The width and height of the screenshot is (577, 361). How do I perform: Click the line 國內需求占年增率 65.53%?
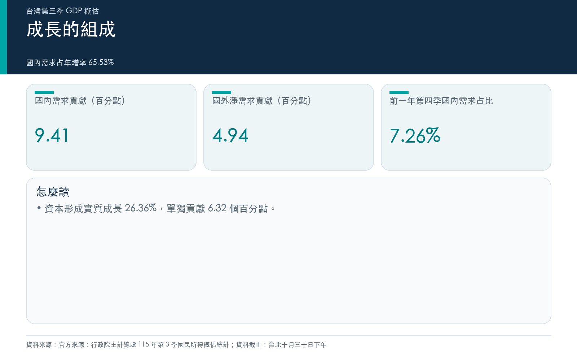(x=70, y=62)
